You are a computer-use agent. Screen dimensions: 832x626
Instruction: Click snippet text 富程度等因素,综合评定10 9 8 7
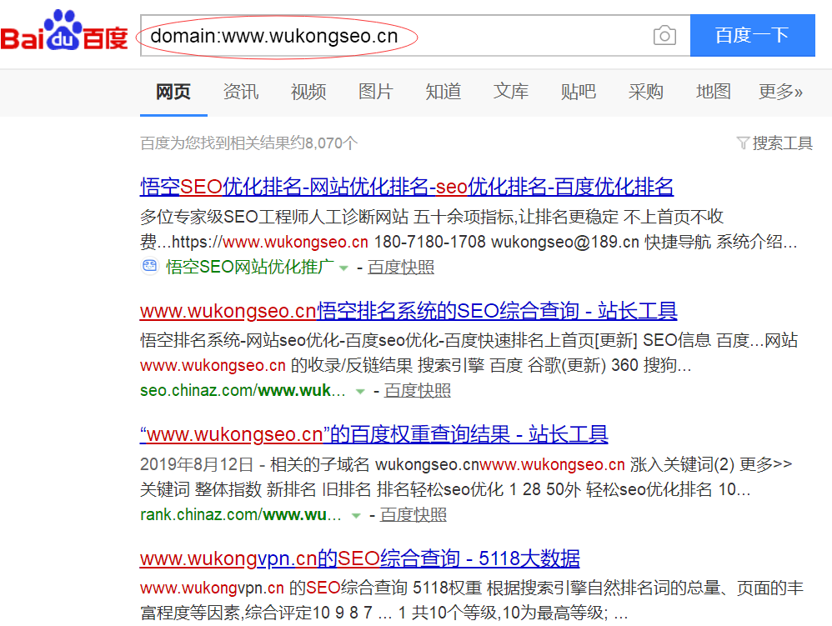pos(256,613)
